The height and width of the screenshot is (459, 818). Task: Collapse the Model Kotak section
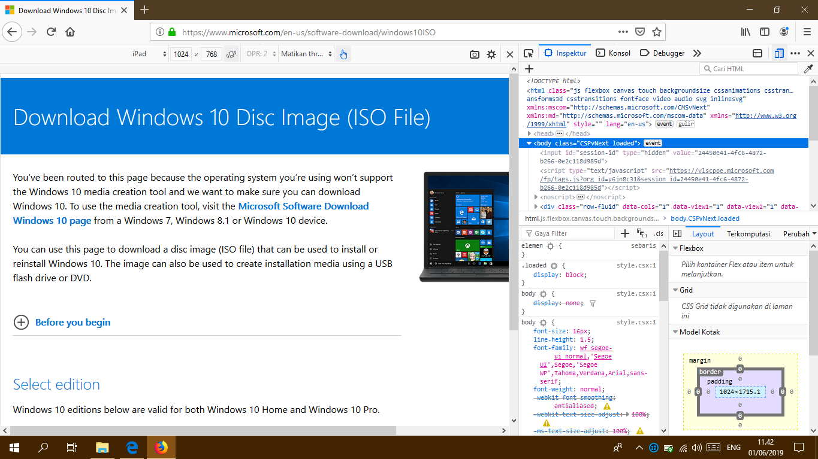click(675, 332)
